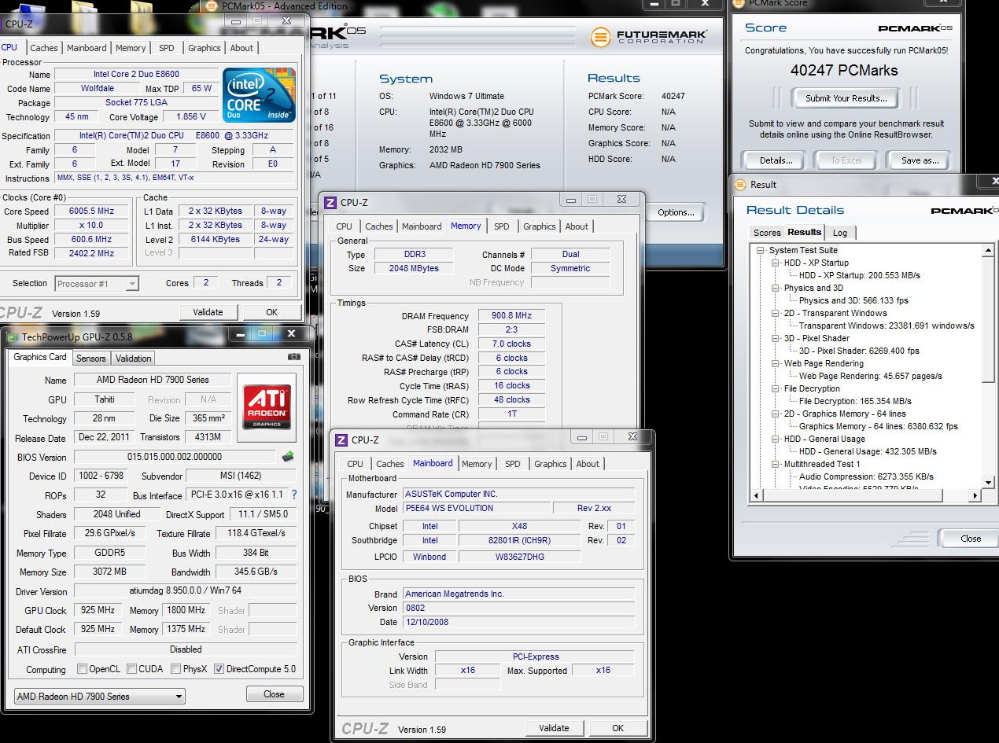Click the GPU-Z screenshot camera icon
Image resolution: width=999 pixels, height=743 pixels.
coord(294,357)
